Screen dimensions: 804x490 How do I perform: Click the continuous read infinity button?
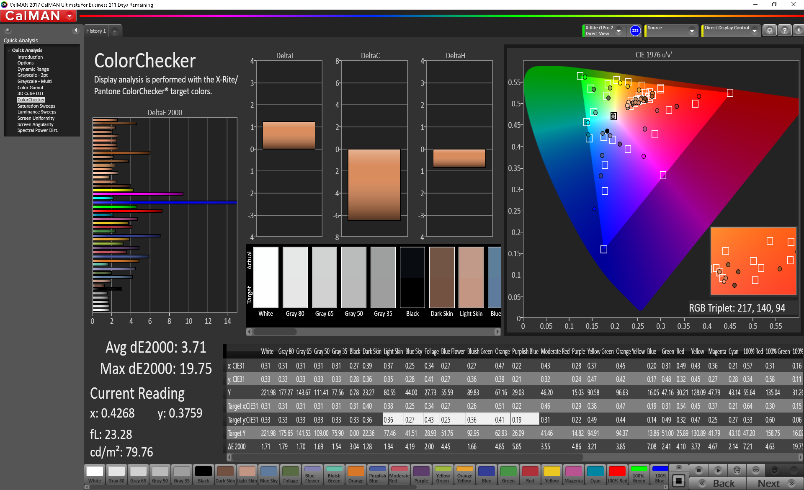(x=756, y=470)
